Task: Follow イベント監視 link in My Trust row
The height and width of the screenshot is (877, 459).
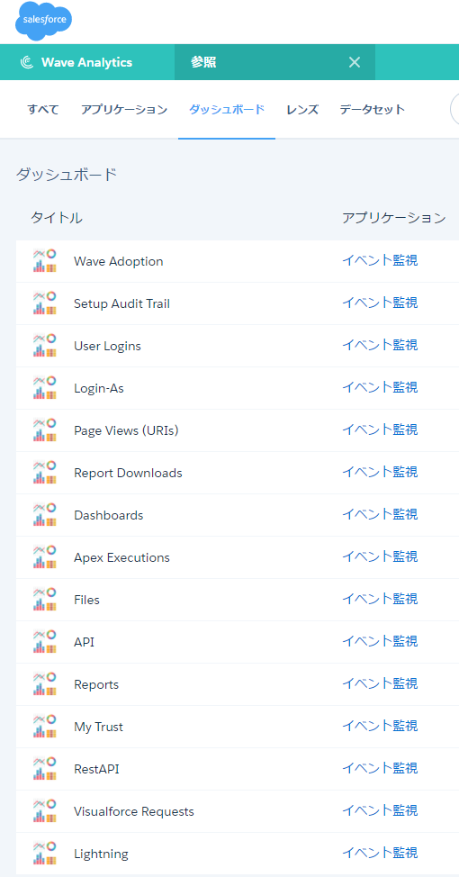Action: click(x=380, y=726)
